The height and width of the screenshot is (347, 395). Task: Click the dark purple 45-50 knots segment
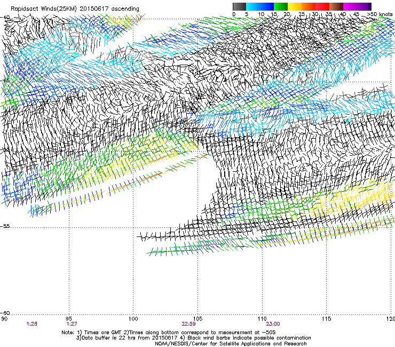(x=364, y=6)
